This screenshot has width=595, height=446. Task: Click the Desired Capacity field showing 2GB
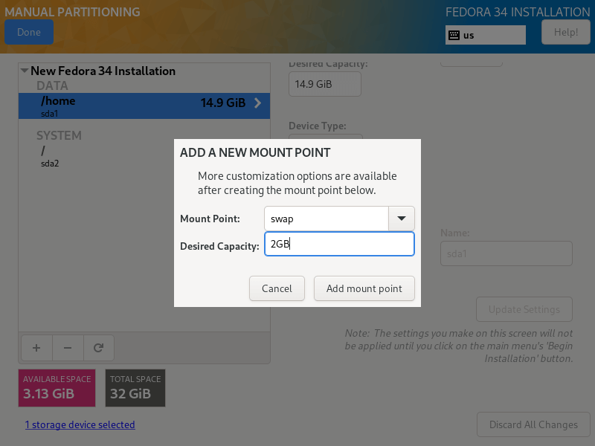339,244
